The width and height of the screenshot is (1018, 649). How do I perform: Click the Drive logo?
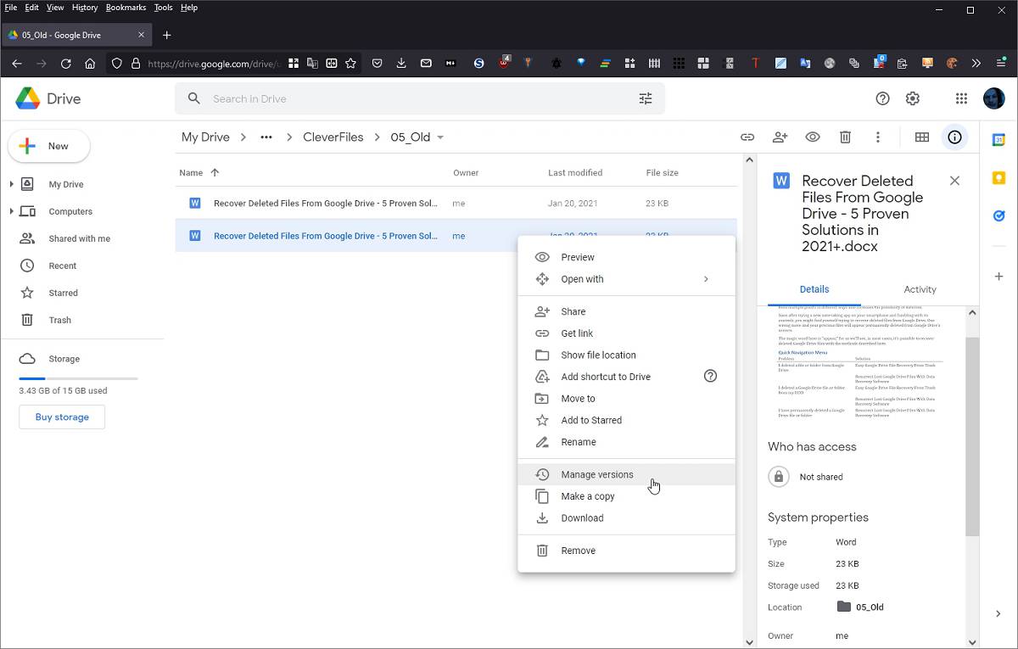click(x=48, y=98)
